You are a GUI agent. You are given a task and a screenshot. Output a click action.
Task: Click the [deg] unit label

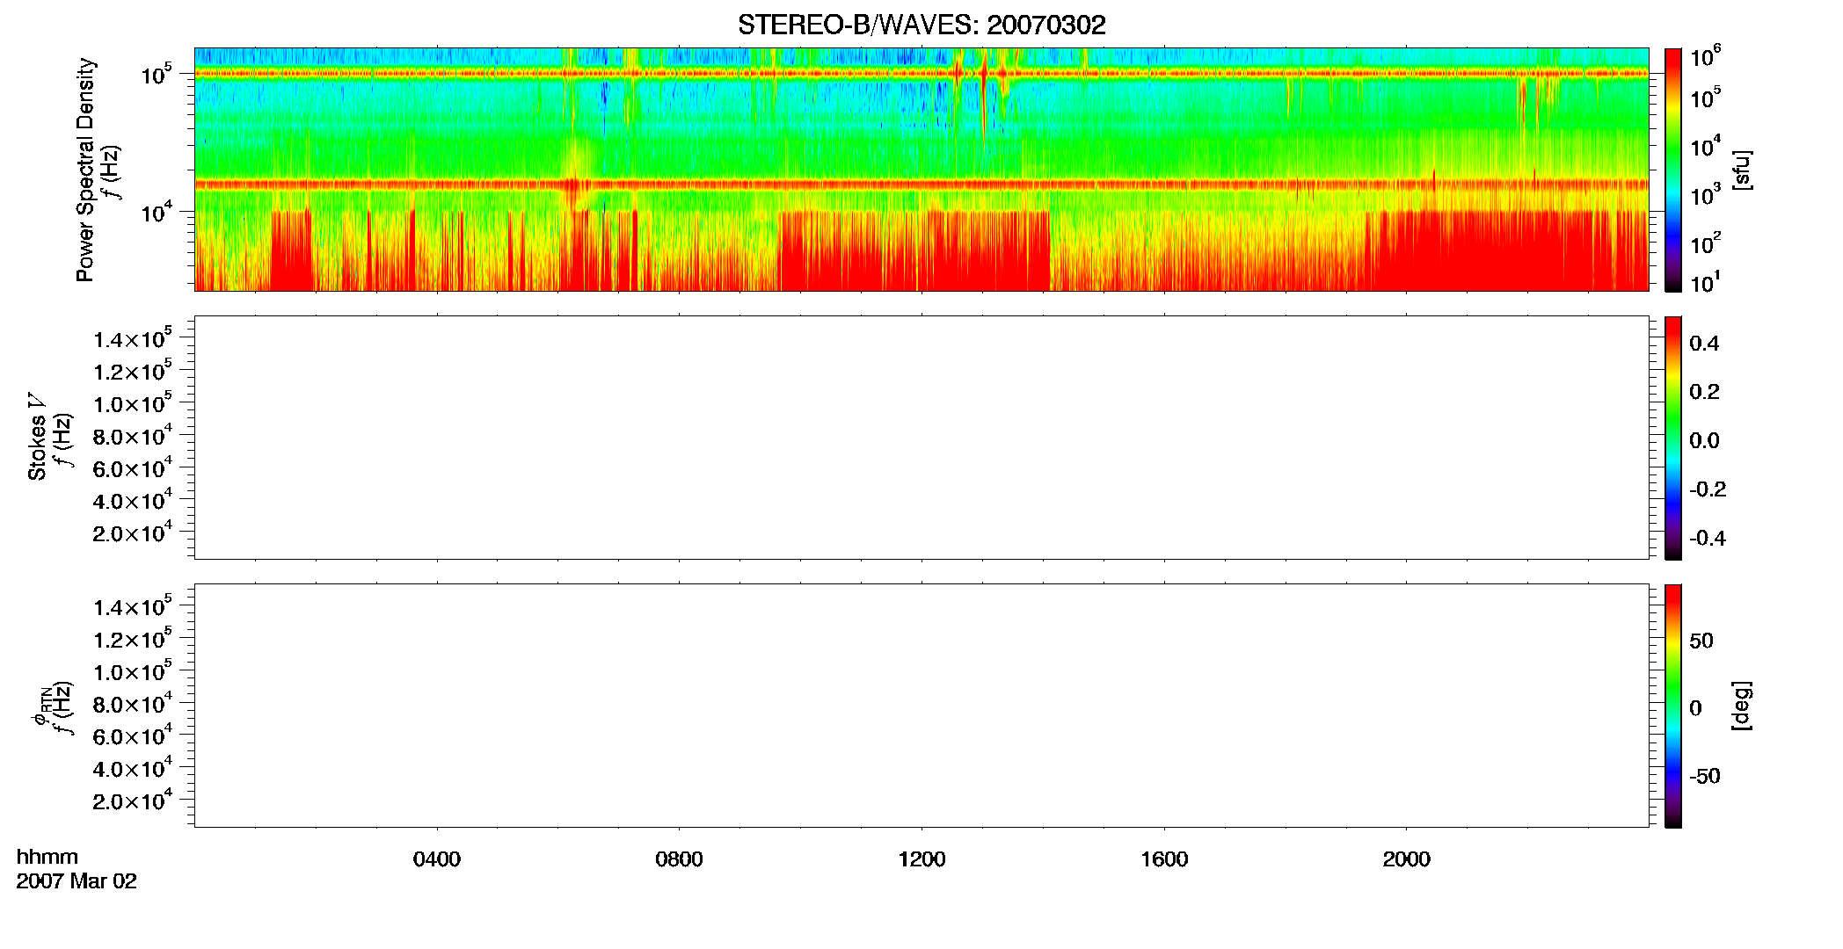pos(1742,706)
